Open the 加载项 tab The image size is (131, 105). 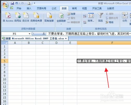[x=111, y=8]
